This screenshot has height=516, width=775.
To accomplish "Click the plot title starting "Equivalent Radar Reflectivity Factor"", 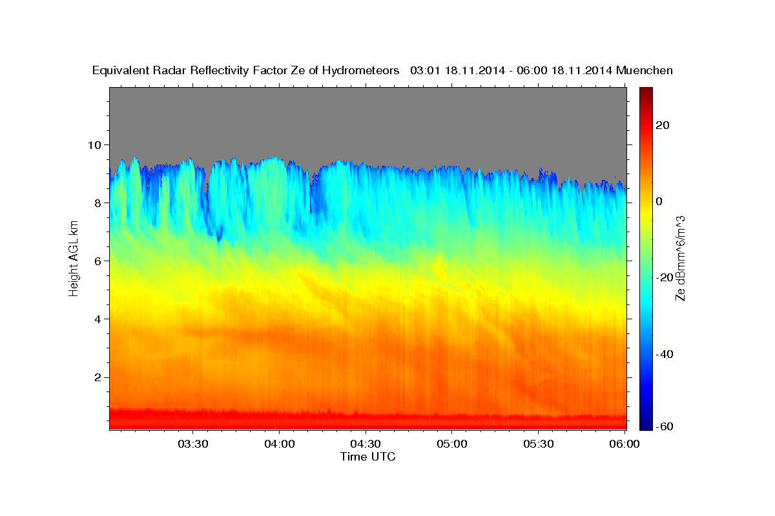I will click(383, 70).
